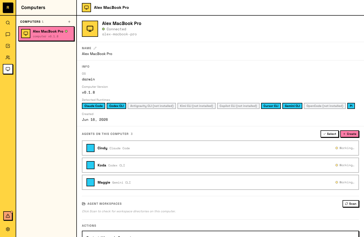Image resolution: width=364 pixels, height=237 pixels.
Task: Click the R workspace logo
Action: point(8,8)
